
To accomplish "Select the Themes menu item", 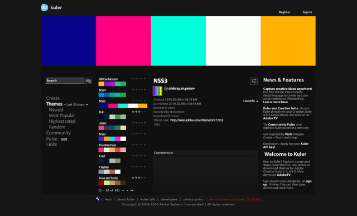I will click(x=54, y=104).
